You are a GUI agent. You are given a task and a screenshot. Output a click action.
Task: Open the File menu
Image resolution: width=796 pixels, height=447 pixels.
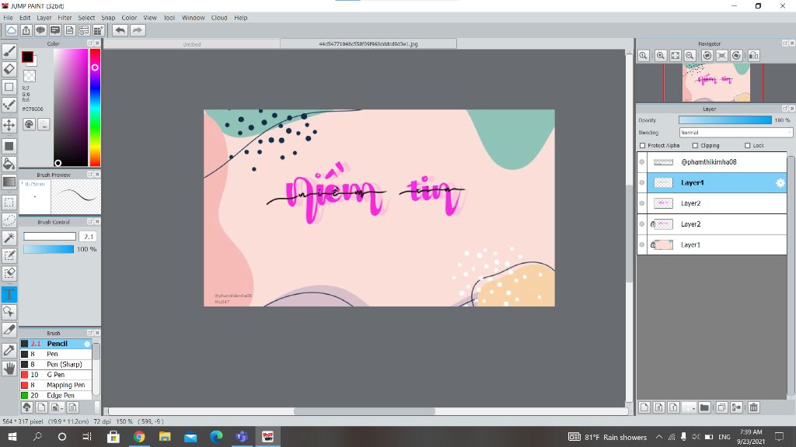8,18
